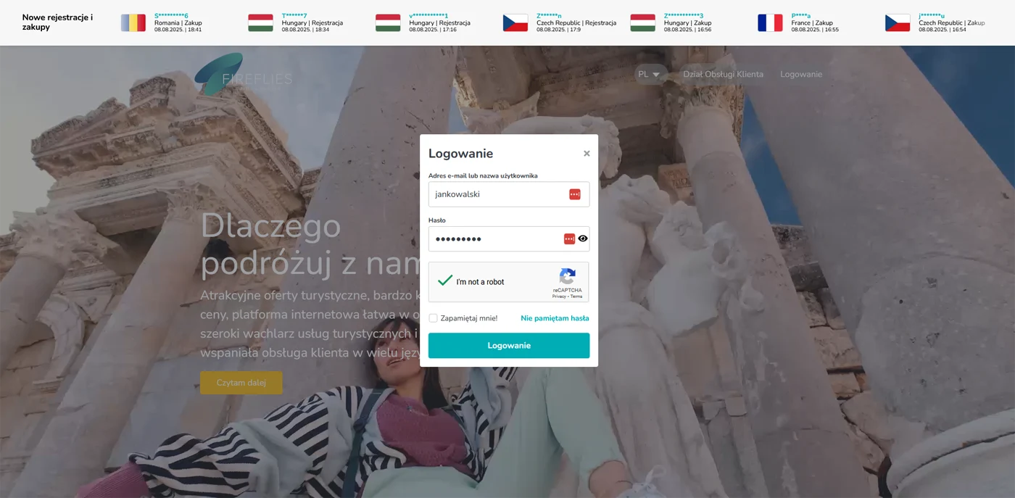The image size is (1015, 498).
Task: Click the first Czech Republic flag icon
Action: (515, 23)
